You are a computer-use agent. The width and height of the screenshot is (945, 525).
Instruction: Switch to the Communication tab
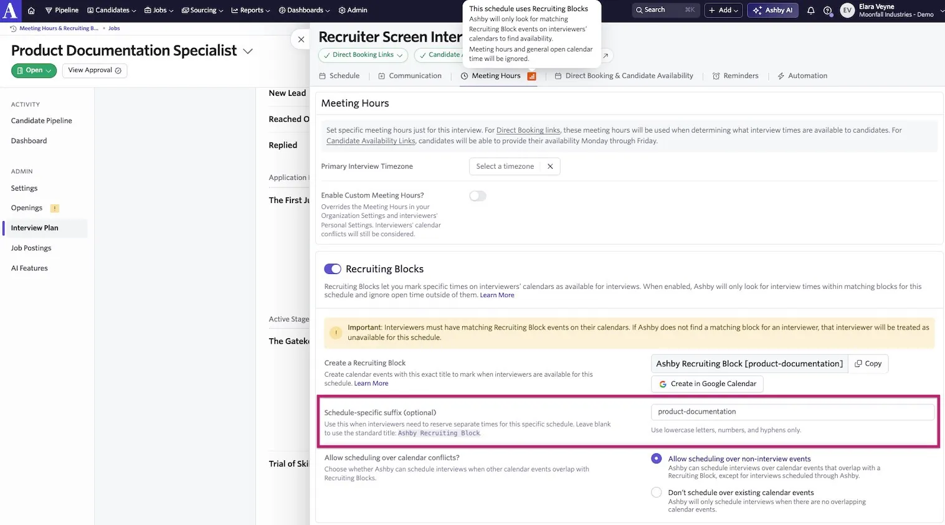click(410, 76)
